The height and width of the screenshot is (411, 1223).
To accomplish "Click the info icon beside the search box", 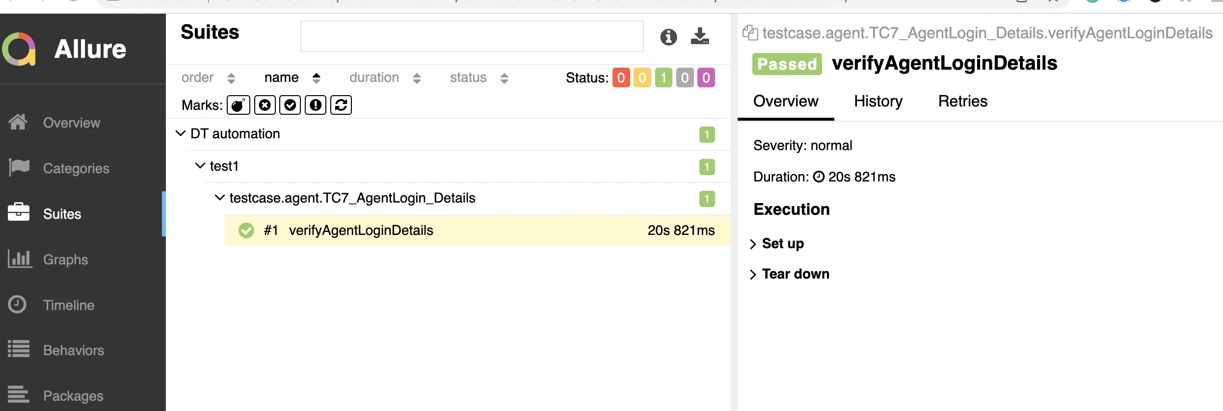I will pos(668,37).
